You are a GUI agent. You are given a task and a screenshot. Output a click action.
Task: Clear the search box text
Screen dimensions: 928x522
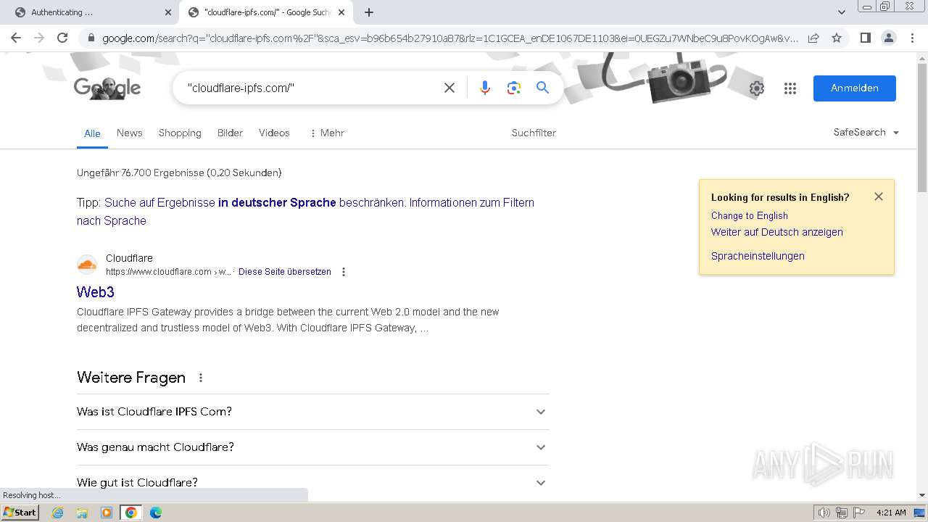(x=449, y=88)
